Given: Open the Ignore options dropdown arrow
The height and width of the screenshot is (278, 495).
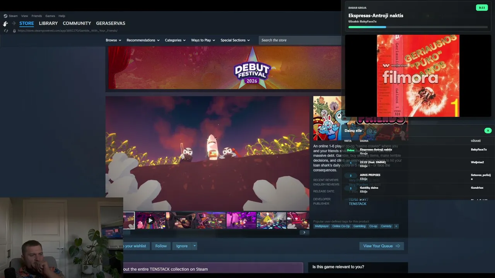Looking at the screenshot, I should click(195, 246).
